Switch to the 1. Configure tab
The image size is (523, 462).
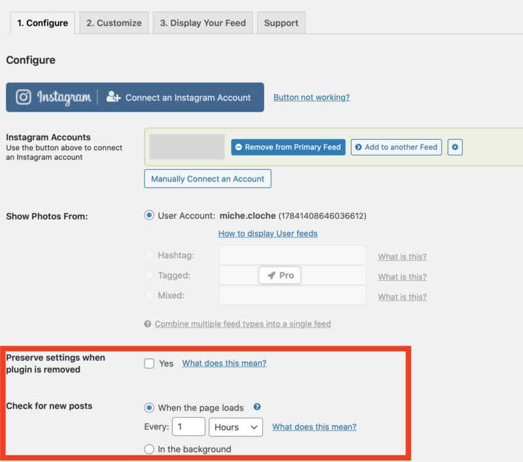point(42,23)
